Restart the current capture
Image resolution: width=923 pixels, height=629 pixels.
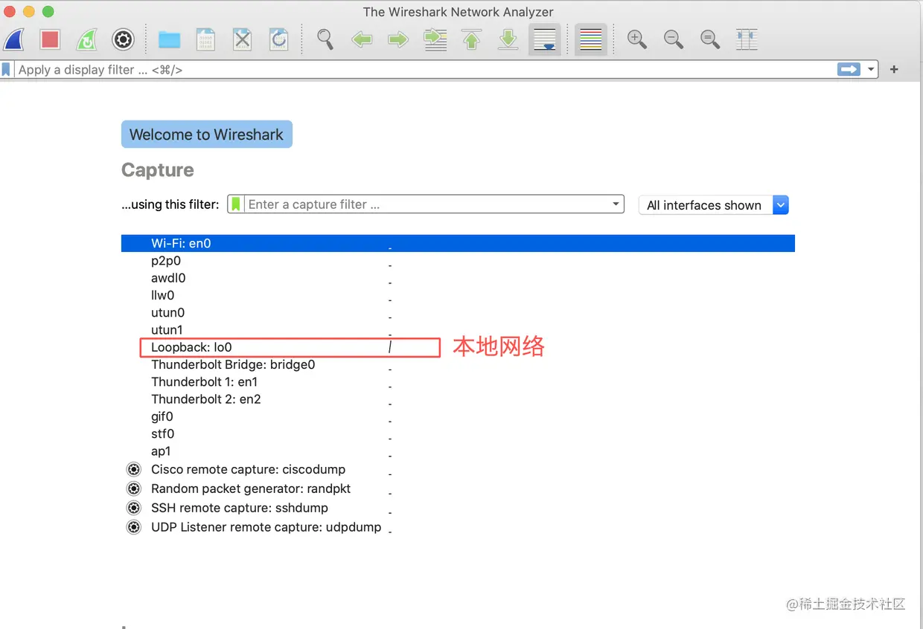point(87,39)
